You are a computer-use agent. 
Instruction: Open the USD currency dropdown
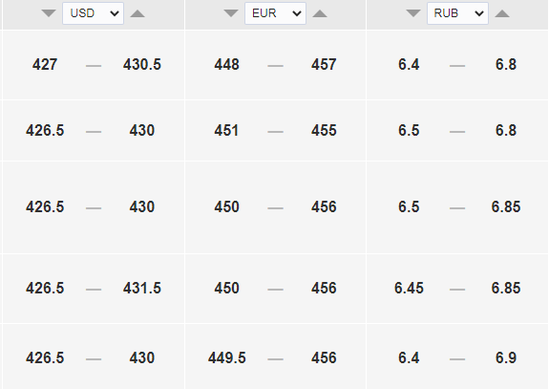(94, 13)
